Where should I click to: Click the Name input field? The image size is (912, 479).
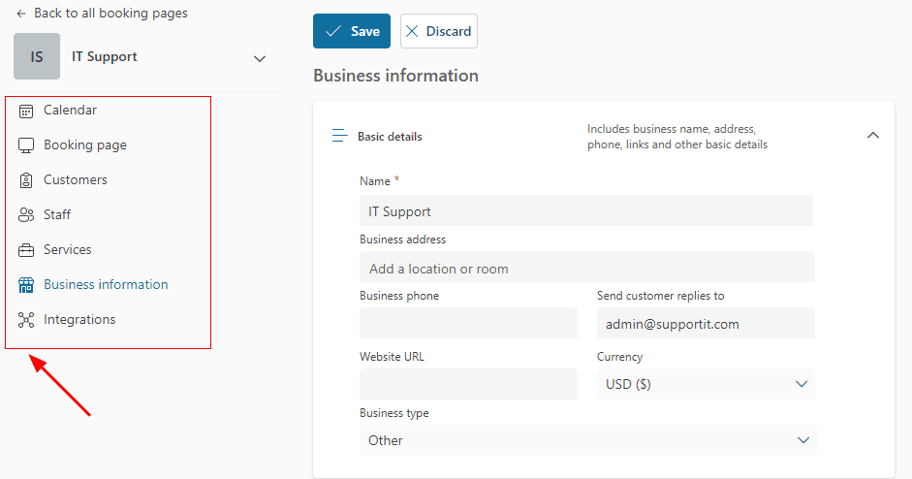click(x=585, y=211)
